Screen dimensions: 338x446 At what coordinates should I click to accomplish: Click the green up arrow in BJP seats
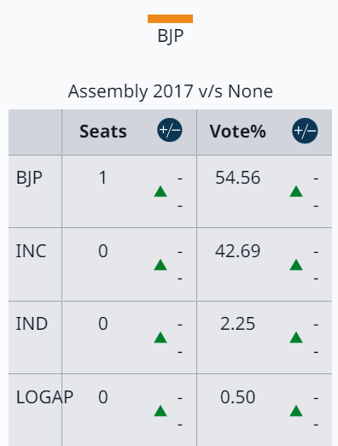point(160,191)
